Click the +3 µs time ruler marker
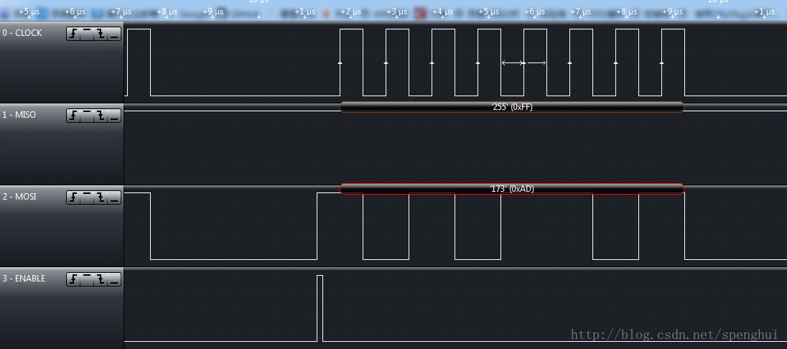This screenshot has height=349, width=787. pos(396,12)
